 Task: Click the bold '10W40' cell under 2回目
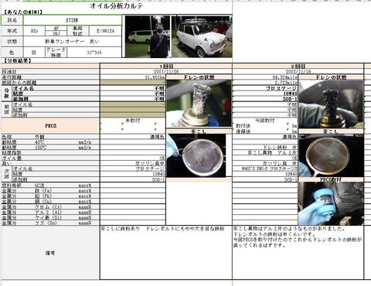coord(265,94)
